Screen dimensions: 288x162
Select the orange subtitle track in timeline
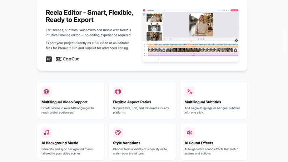pos(193,47)
